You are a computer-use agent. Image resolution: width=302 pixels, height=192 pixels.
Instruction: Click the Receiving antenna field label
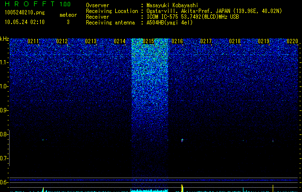[x=110, y=23]
